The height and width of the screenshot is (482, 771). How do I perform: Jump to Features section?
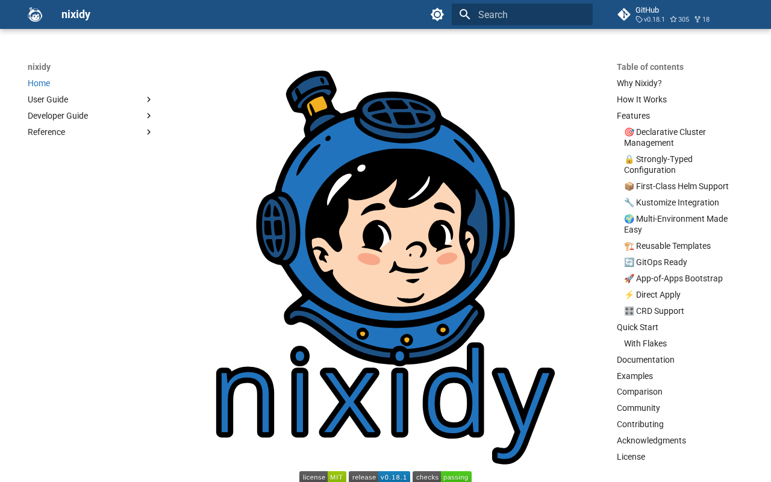[633, 116]
